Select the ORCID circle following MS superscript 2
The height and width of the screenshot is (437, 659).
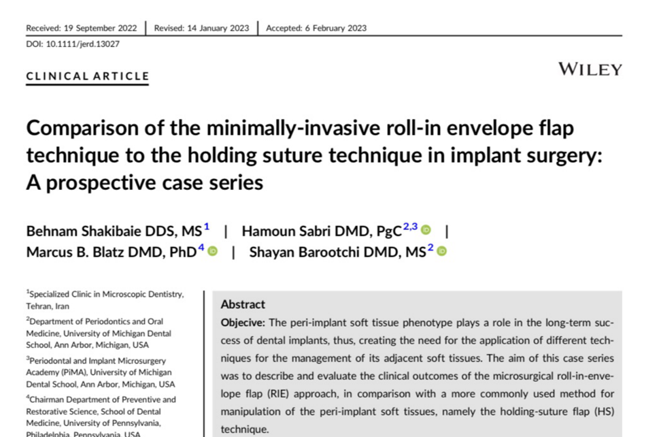(443, 250)
